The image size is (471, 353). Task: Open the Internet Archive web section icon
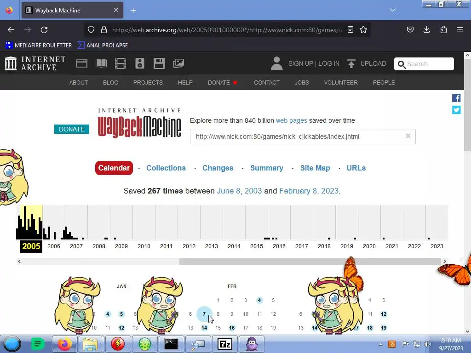click(x=82, y=63)
